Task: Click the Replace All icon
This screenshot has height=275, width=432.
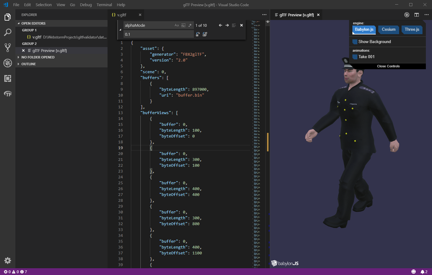Action: pyautogui.click(x=205, y=34)
